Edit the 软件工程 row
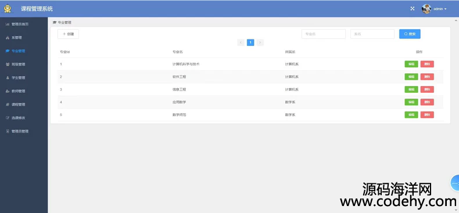 (x=411, y=77)
